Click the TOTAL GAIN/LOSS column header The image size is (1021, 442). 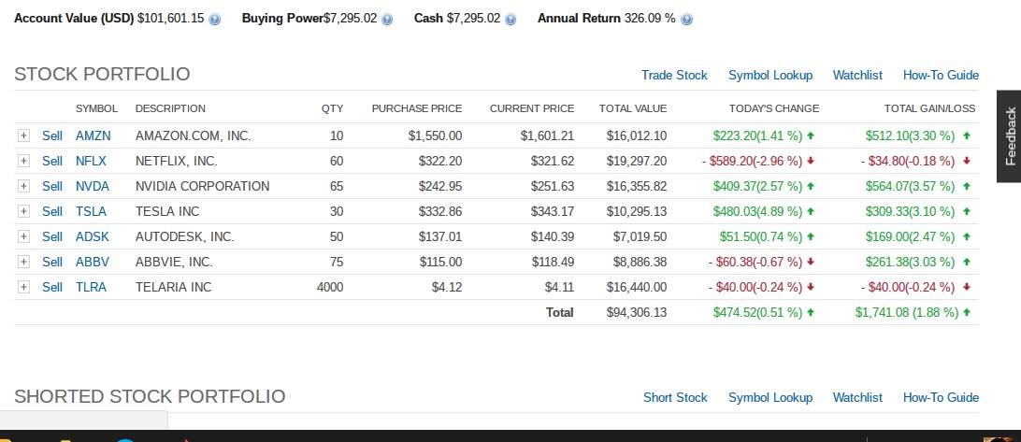929,108
